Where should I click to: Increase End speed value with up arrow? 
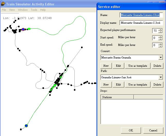click(x=161, y=44)
